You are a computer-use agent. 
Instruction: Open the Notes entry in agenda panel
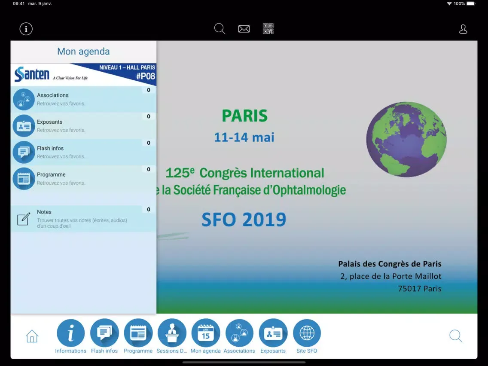pos(84,219)
